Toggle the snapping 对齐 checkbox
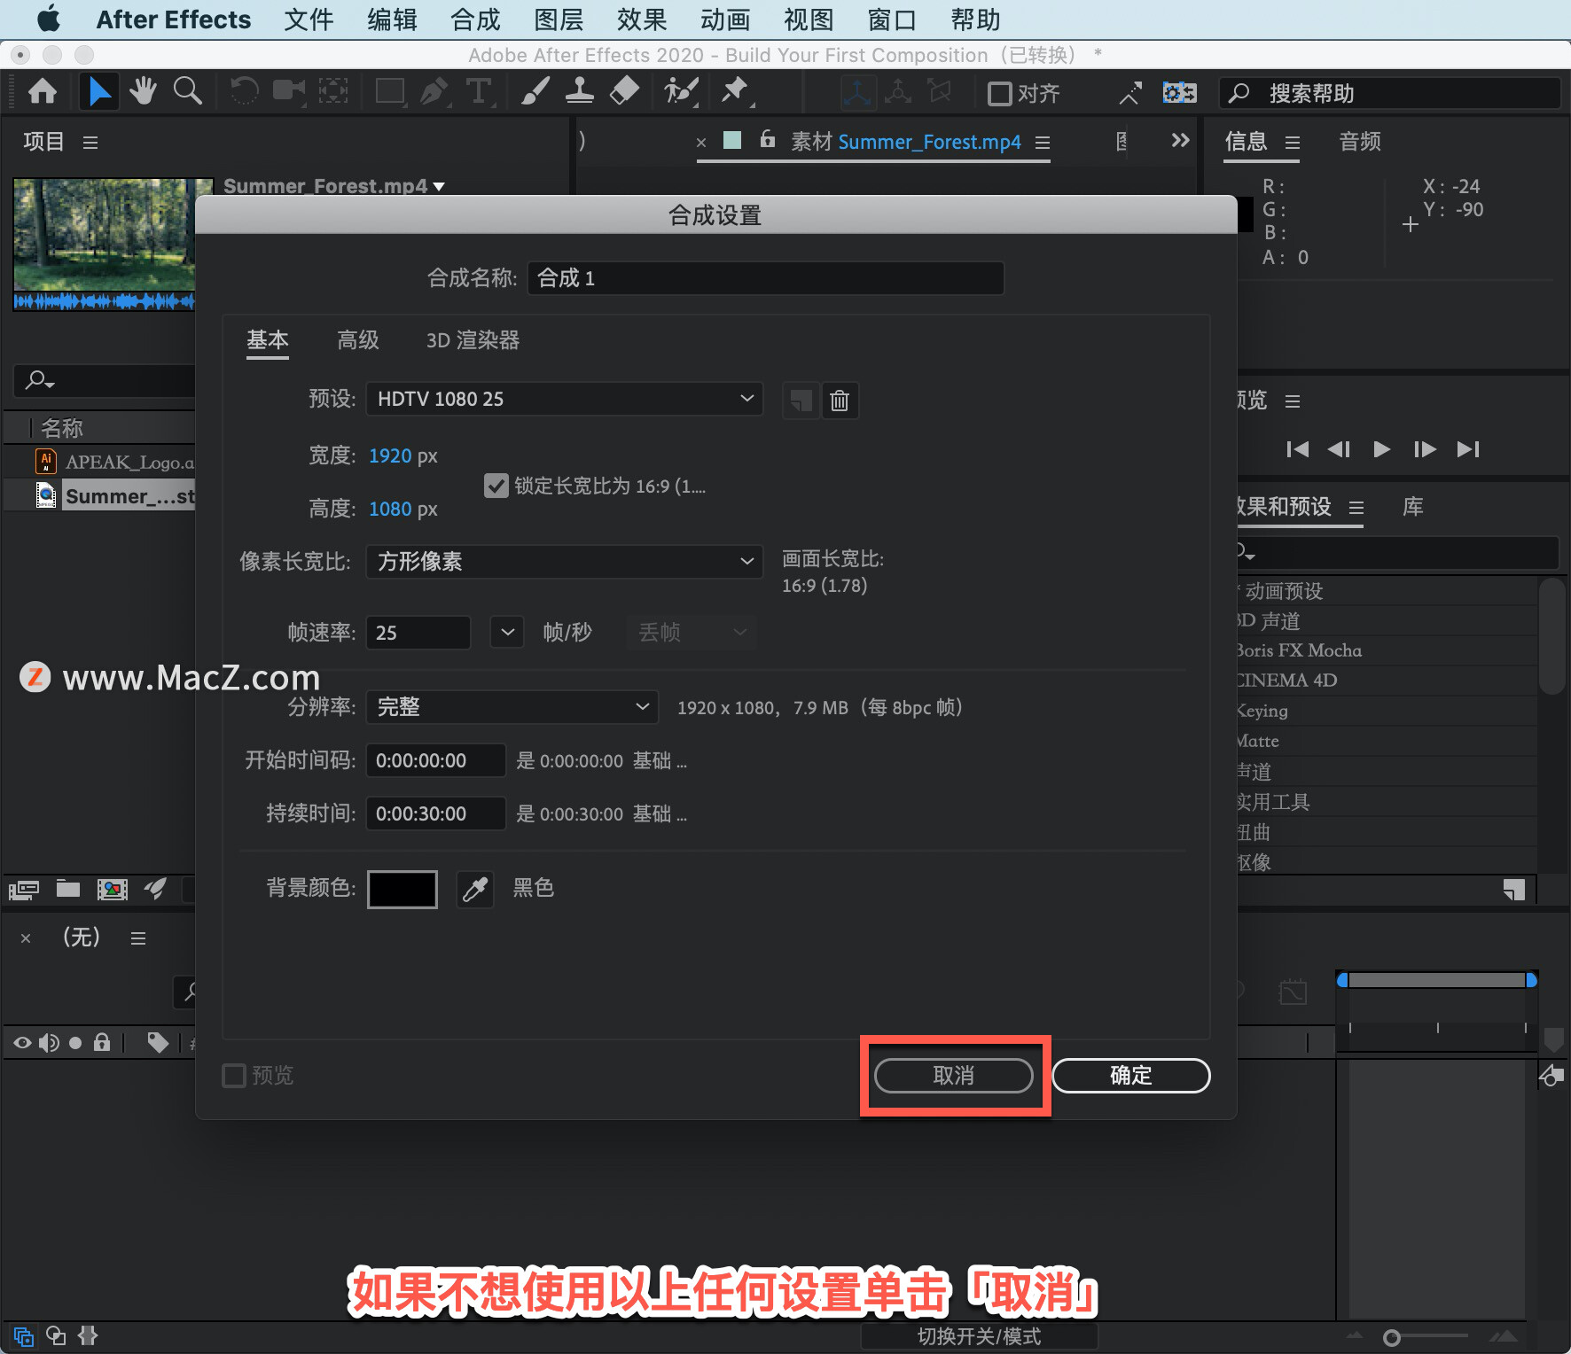Viewport: 1571px width, 1354px height. pos(1000,93)
